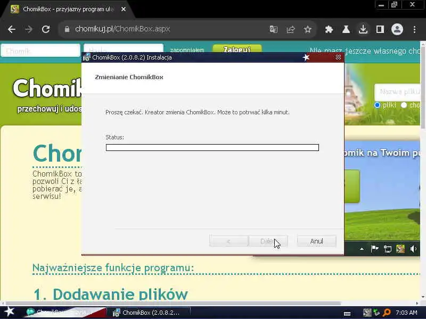The height and width of the screenshot is (319, 426).
Task: Click the hamster icon in promo tray
Action: click(x=400, y=248)
